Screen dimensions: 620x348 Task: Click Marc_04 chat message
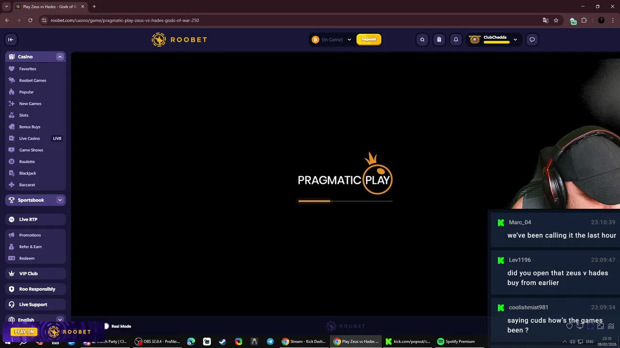[556, 229]
